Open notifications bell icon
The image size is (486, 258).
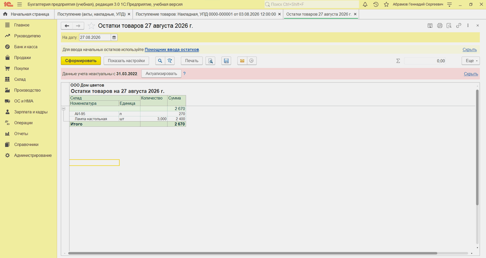pyautogui.click(x=365, y=4)
